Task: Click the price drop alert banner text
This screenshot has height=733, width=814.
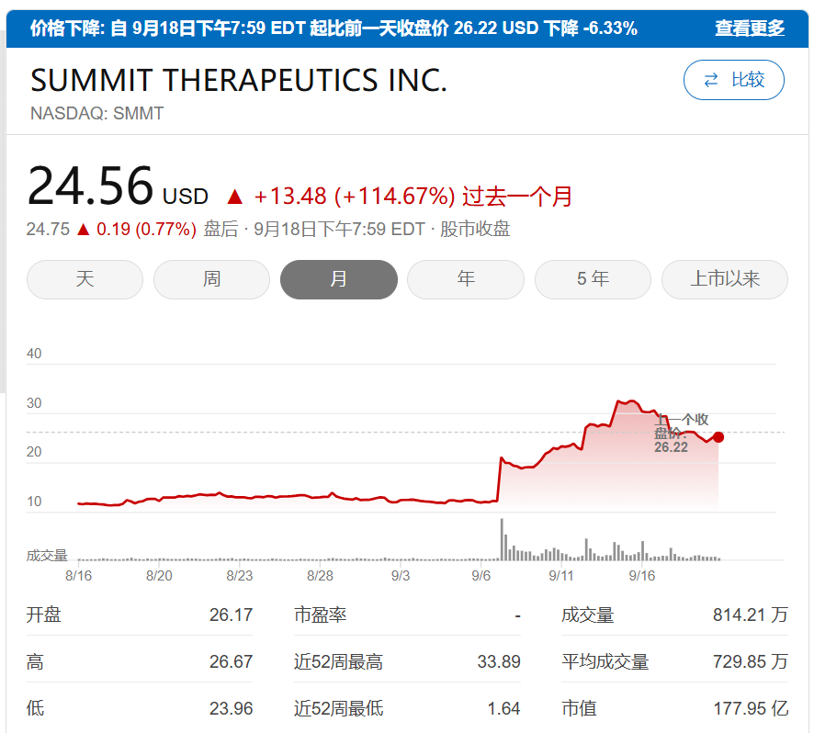Action: pos(333,28)
